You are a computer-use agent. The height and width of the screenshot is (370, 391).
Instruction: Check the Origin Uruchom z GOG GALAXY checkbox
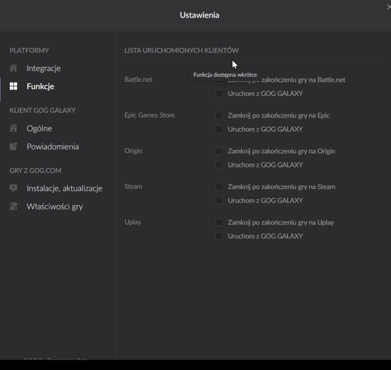[219, 165]
